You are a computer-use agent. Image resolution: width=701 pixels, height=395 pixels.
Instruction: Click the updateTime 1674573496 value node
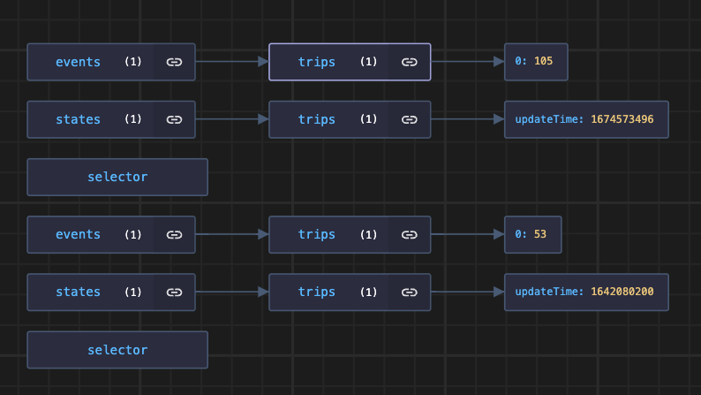click(585, 119)
